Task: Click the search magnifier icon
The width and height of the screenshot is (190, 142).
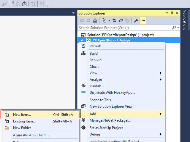Action: pos(174,28)
